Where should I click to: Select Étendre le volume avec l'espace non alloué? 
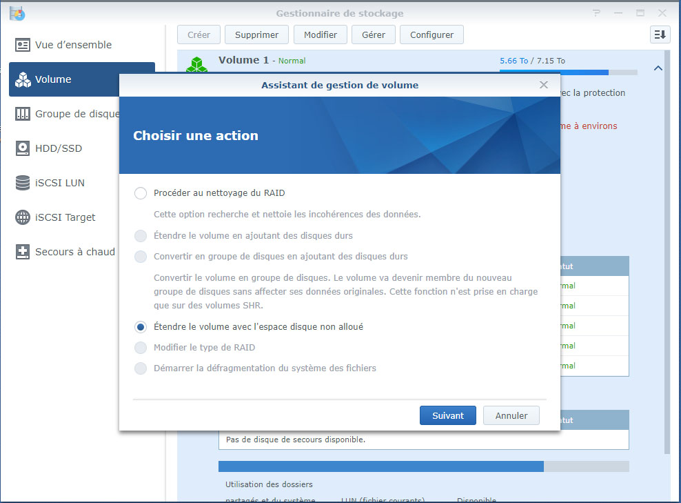pyautogui.click(x=141, y=327)
